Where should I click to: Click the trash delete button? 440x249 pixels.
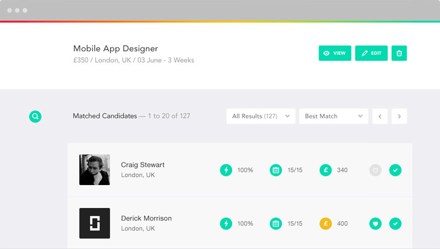(399, 53)
